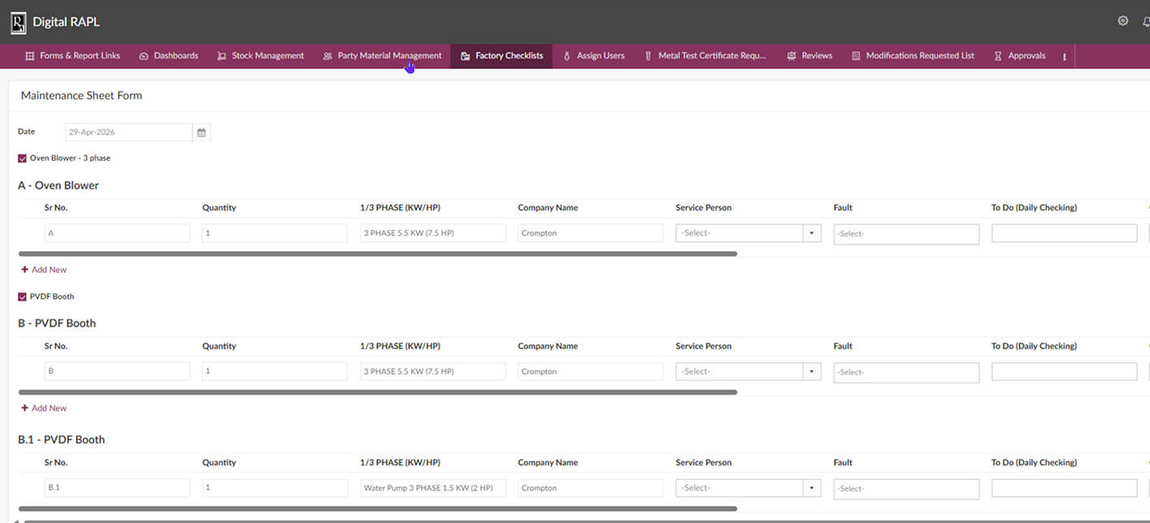This screenshot has height=523, width=1150.
Task: Click horizontal scrollbar under B - PVDF Booth table
Action: (x=377, y=392)
